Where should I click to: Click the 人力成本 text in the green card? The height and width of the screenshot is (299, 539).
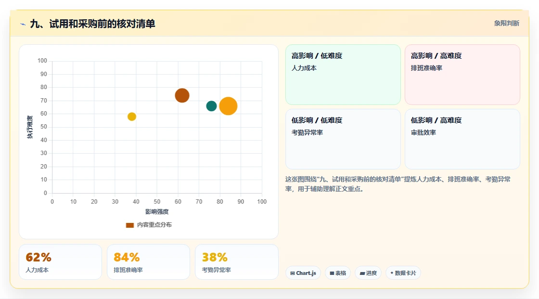click(x=304, y=68)
